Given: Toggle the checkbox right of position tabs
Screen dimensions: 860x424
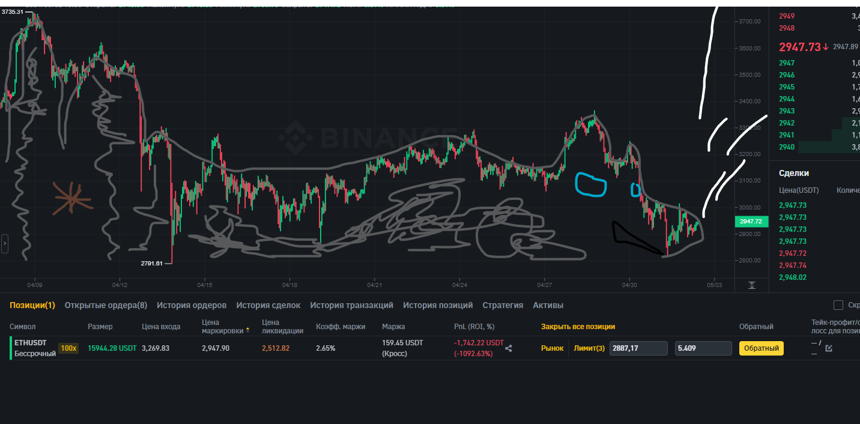Looking at the screenshot, I should (x=838, y=305).
